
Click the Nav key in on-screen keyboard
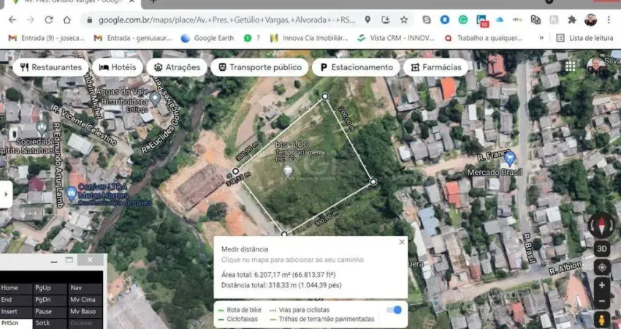pos(85,288)
